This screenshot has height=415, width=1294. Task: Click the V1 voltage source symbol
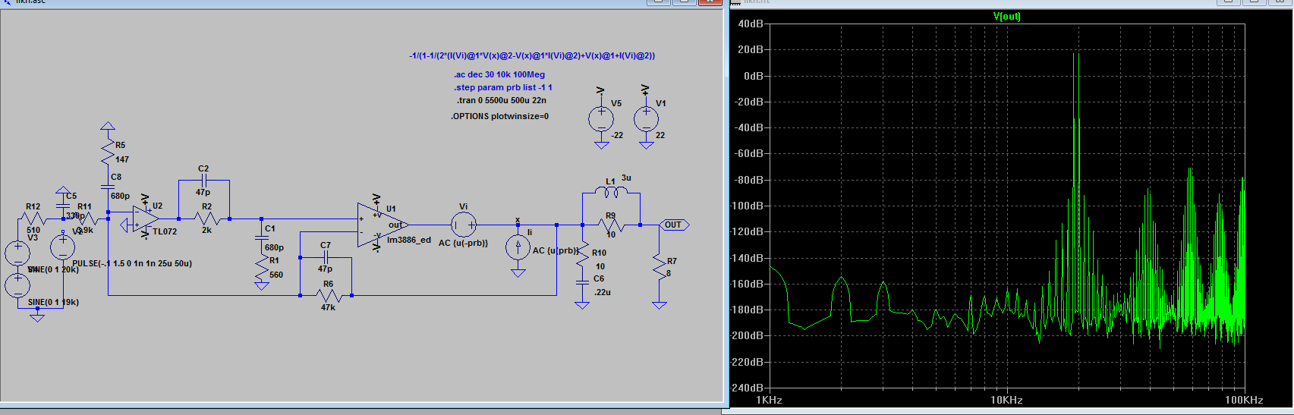point(646,118)
